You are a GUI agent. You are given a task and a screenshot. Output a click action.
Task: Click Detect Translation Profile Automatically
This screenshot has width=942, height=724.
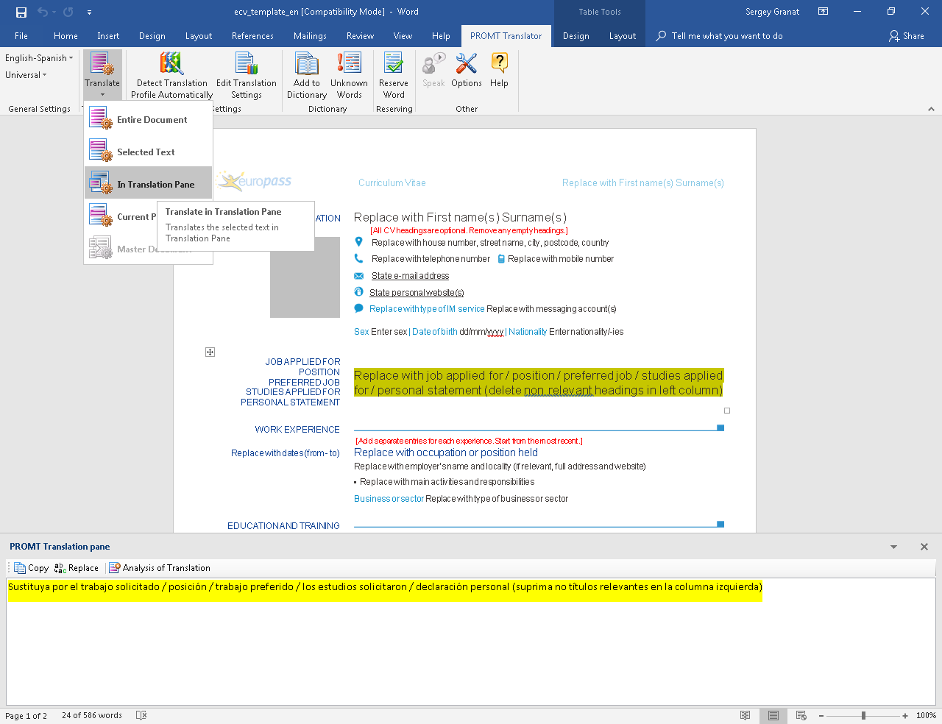tap(171, 74)
